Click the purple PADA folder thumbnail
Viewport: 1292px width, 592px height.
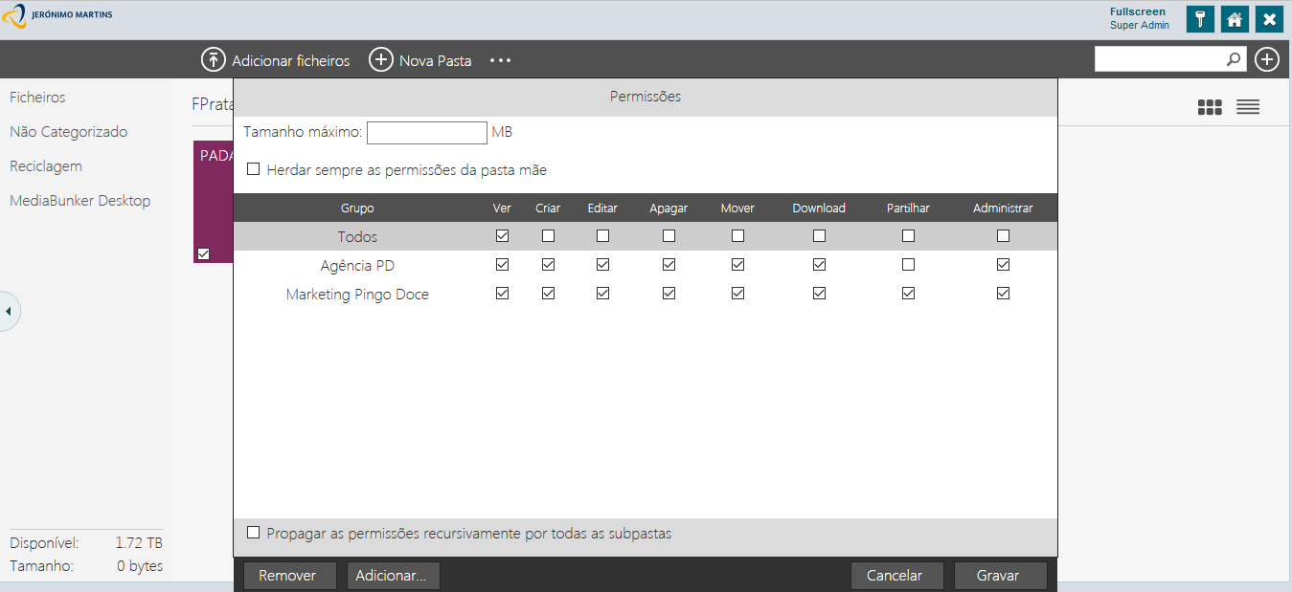pyautogui.click(x=214, y=201)
